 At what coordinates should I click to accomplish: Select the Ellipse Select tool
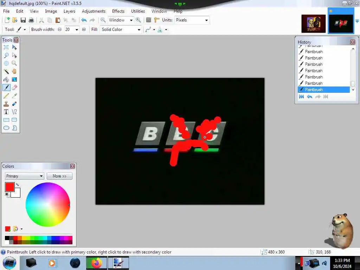click(6, 63)
